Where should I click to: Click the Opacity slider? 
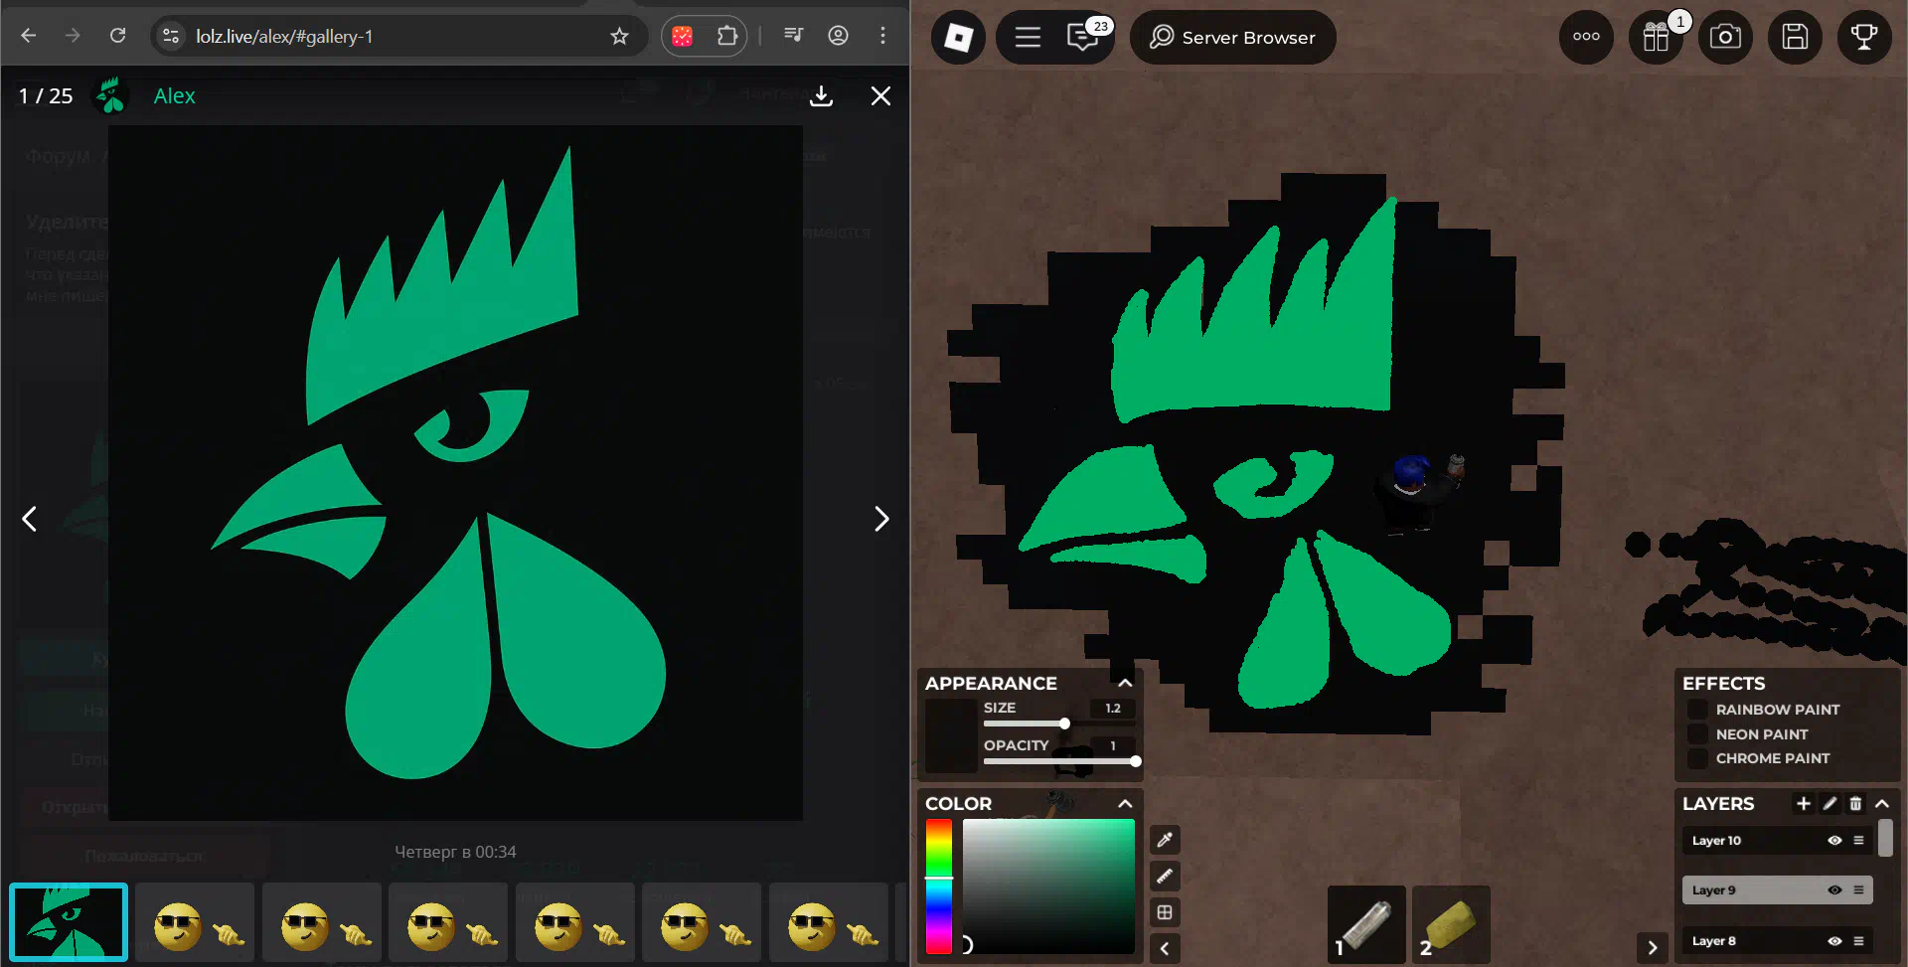click(1060, 761)
